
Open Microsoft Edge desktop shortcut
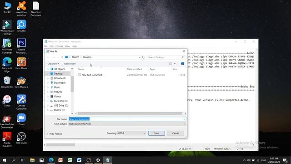pyautogui.click(x=7, y=65)
